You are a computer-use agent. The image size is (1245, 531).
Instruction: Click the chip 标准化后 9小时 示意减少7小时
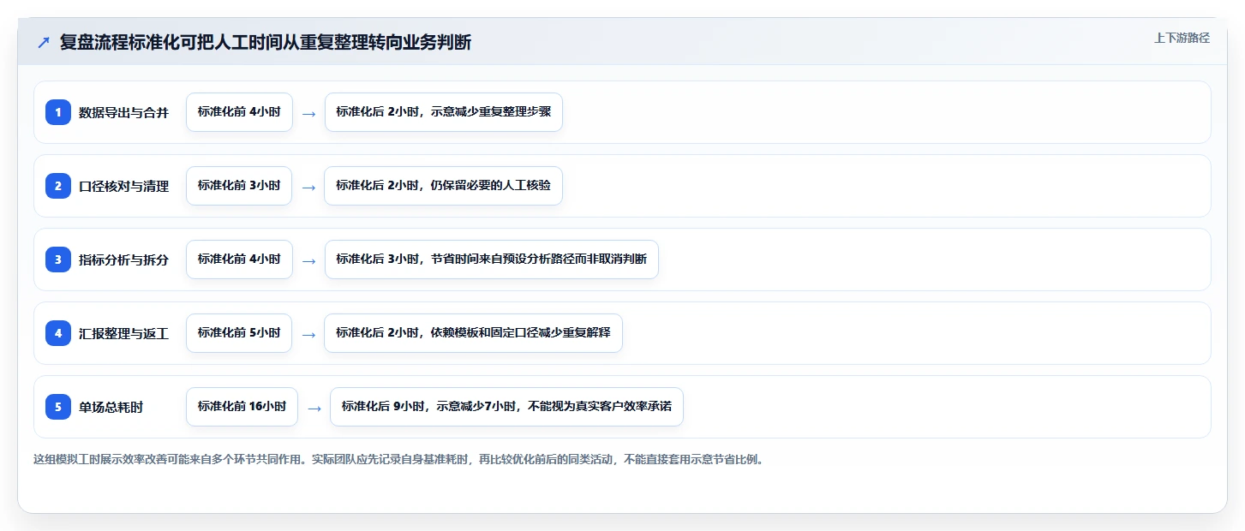pos(506,407)
